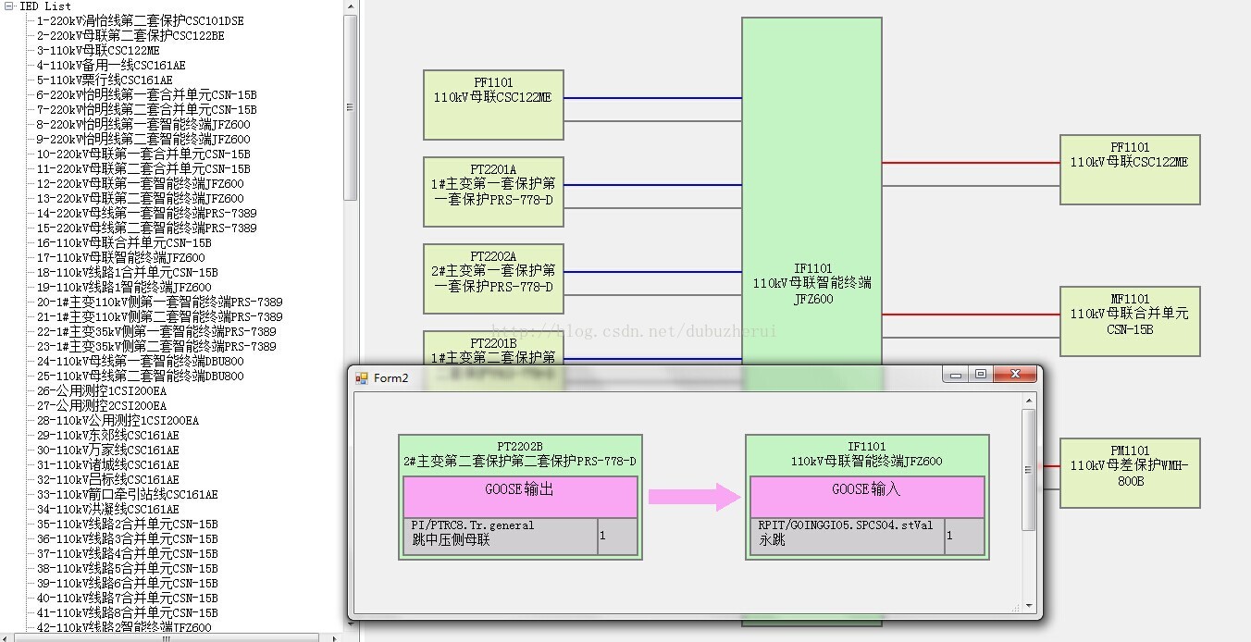Select tree item 35-110kV线路2合并单元CSN-15B
Screen dimensions: 1251x642
[x=128, y=524]
